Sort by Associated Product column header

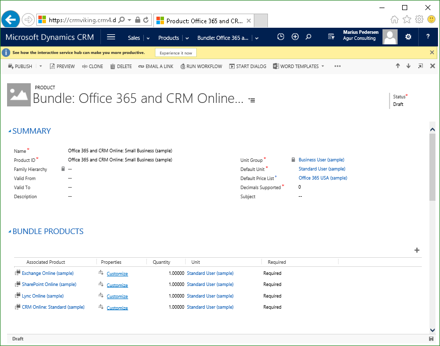click(x=46, y=262)
